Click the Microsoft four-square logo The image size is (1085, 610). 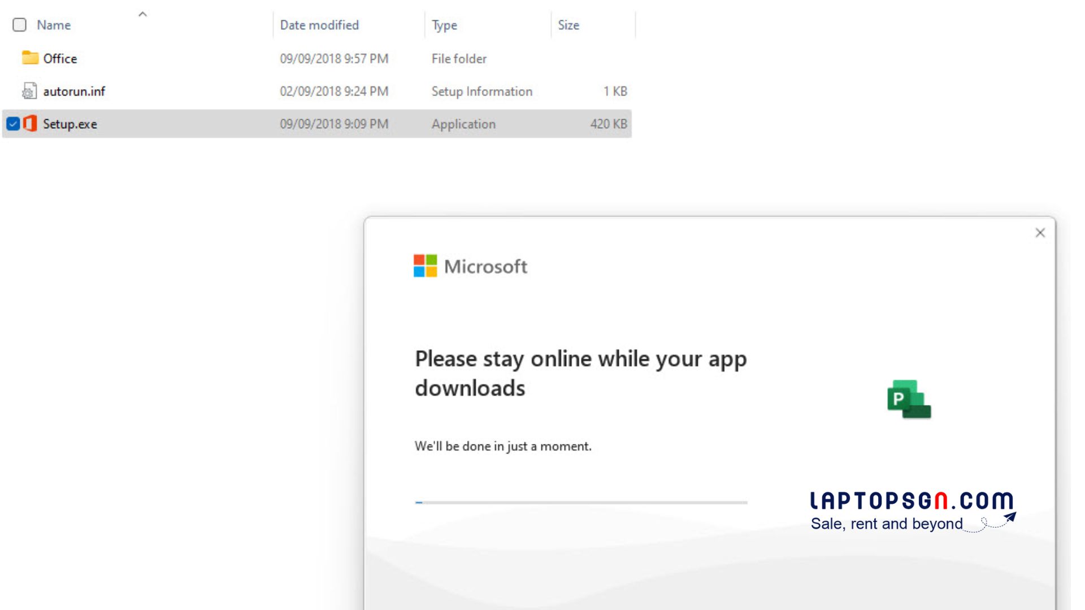pyautogui.click(x=424, y=266)
